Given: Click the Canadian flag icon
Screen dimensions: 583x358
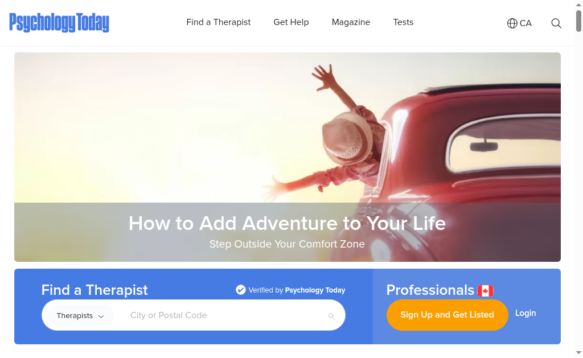Looking at the screenshot, I should click(485, 291).
